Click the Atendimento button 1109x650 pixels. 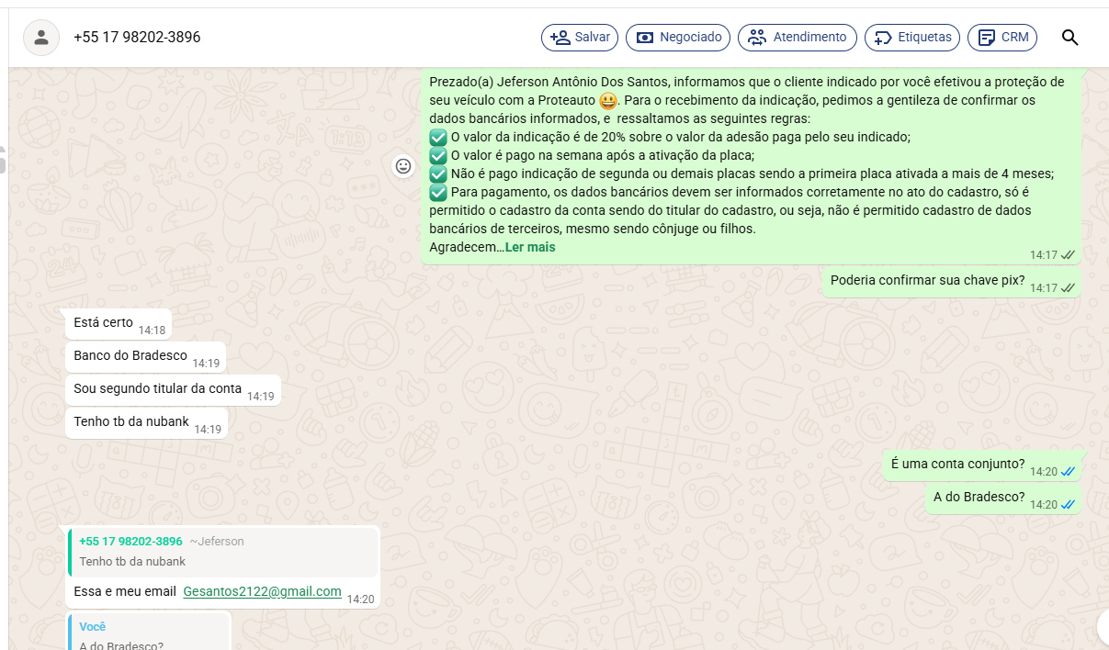tap(797, 38)
